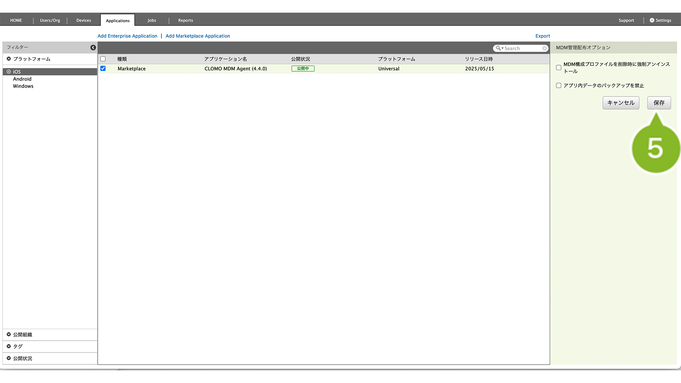Click the green number 5 marker

click(x=655, y=149)
